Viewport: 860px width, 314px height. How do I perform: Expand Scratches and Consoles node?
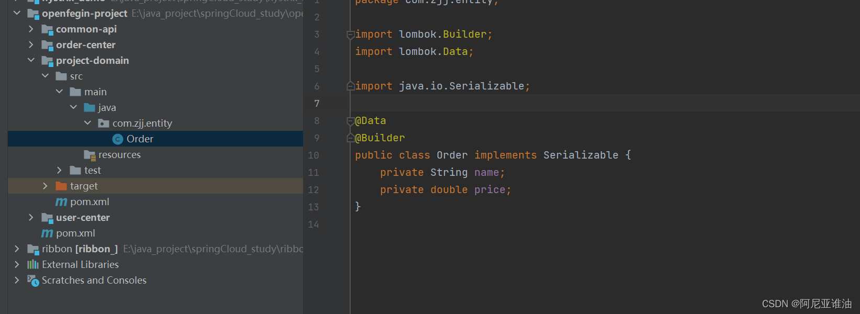17,280
